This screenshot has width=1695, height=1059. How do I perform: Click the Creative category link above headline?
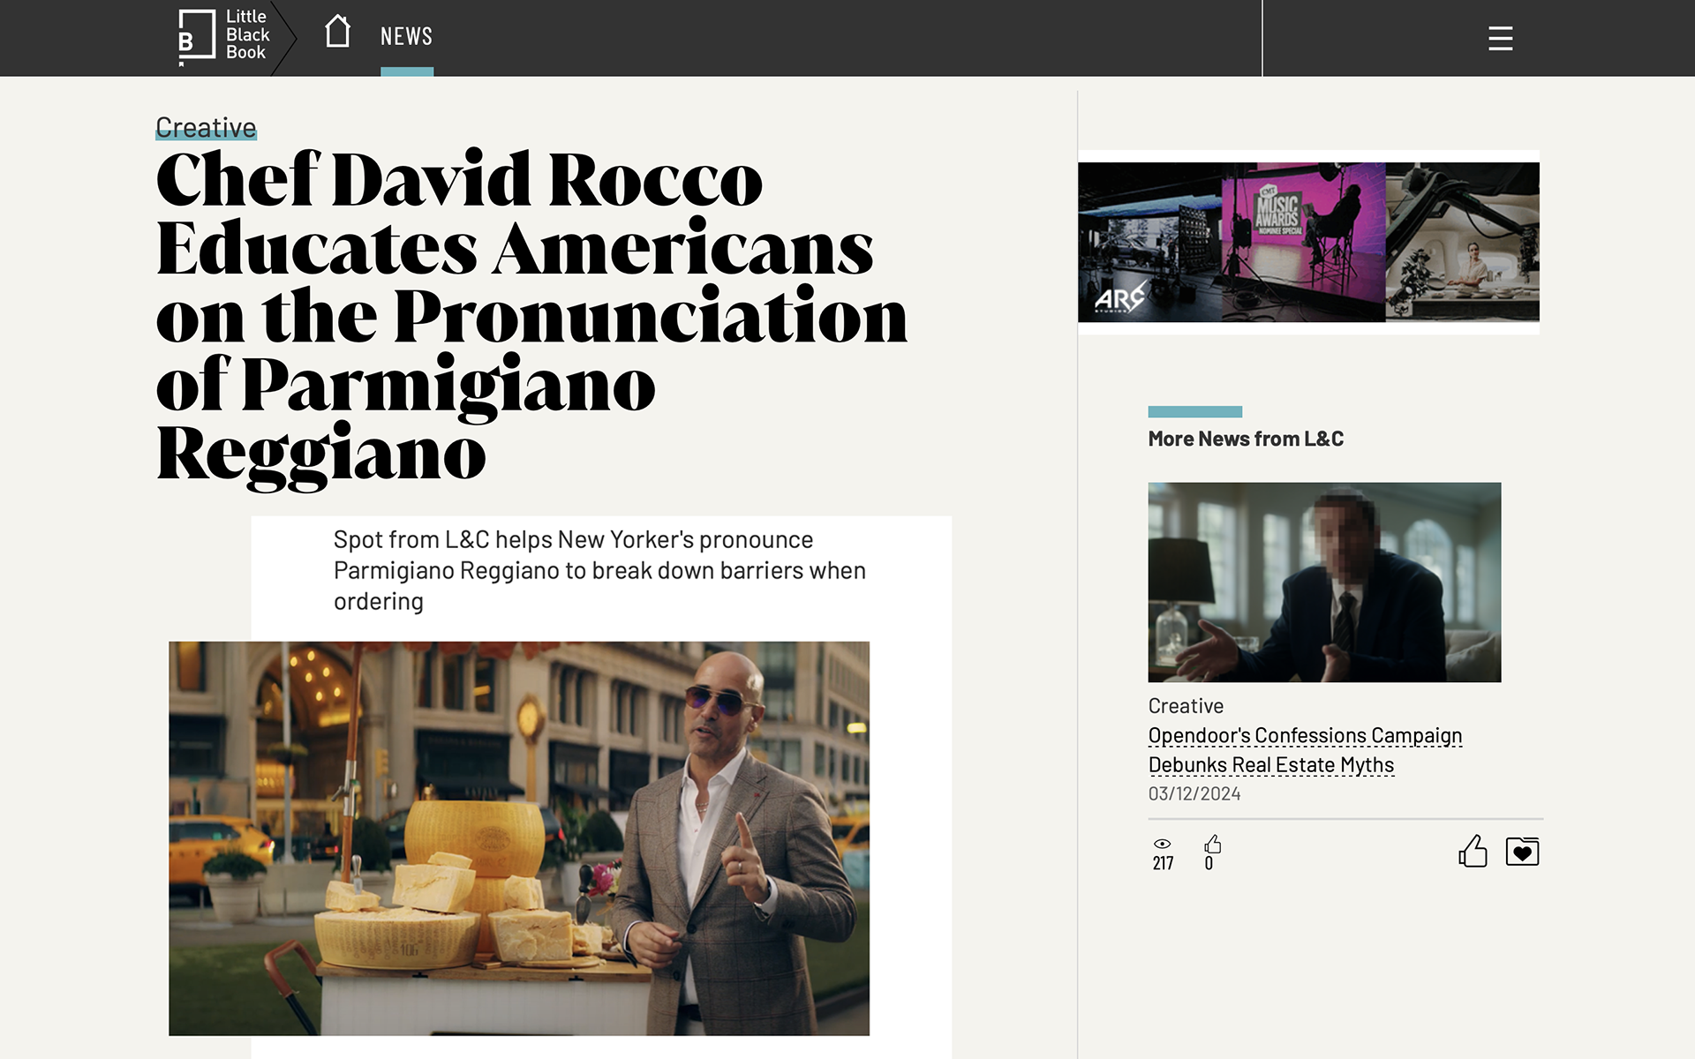click(206, 127)
